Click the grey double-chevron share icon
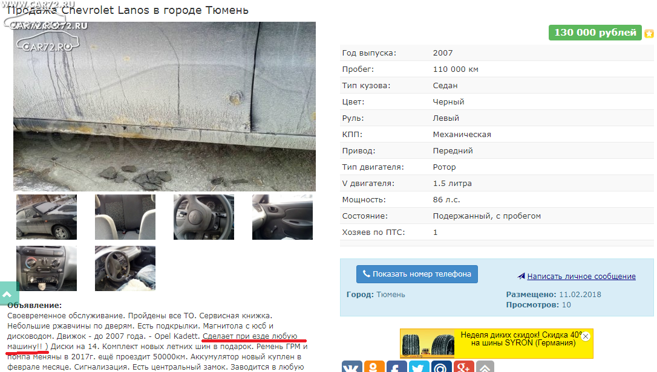This screenshot has width=657, height=372. point(485,367)
